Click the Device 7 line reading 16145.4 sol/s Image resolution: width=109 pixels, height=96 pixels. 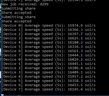tap(48, 89)
